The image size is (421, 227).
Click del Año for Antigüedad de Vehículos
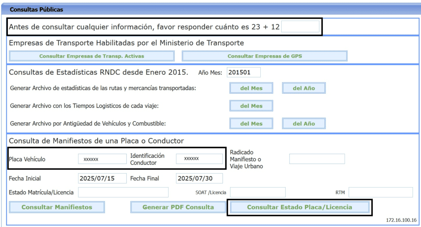click(x=303, y=123)
